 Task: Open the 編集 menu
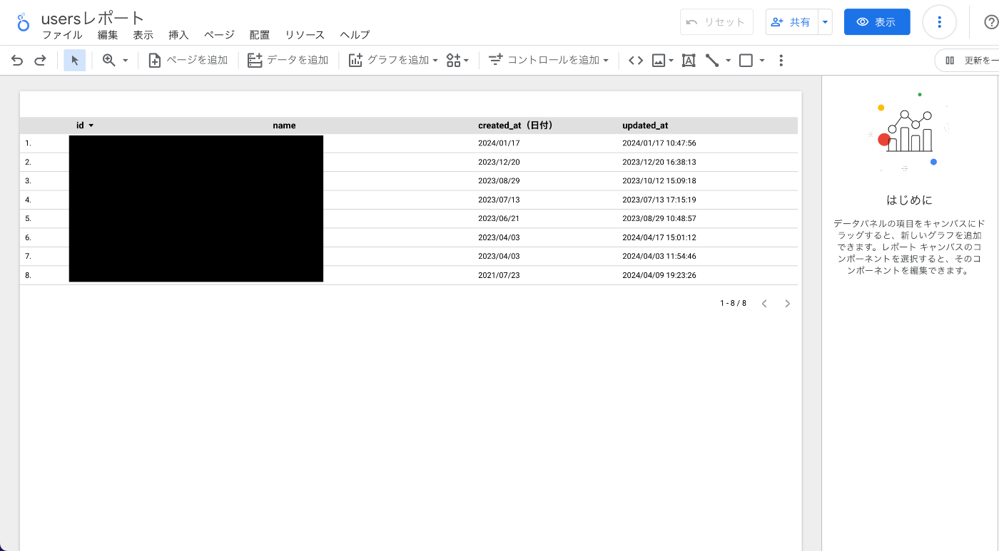[108, 35]
